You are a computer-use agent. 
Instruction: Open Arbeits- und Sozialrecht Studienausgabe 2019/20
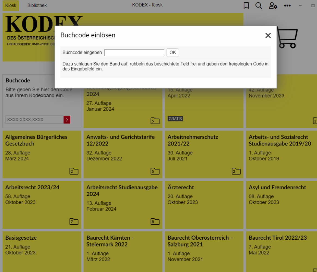pyautogui.click(x=280, y=140)
